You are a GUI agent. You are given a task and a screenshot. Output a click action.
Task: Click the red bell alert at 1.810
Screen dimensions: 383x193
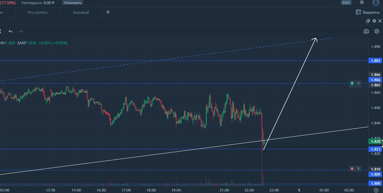[x=352, y=169]
